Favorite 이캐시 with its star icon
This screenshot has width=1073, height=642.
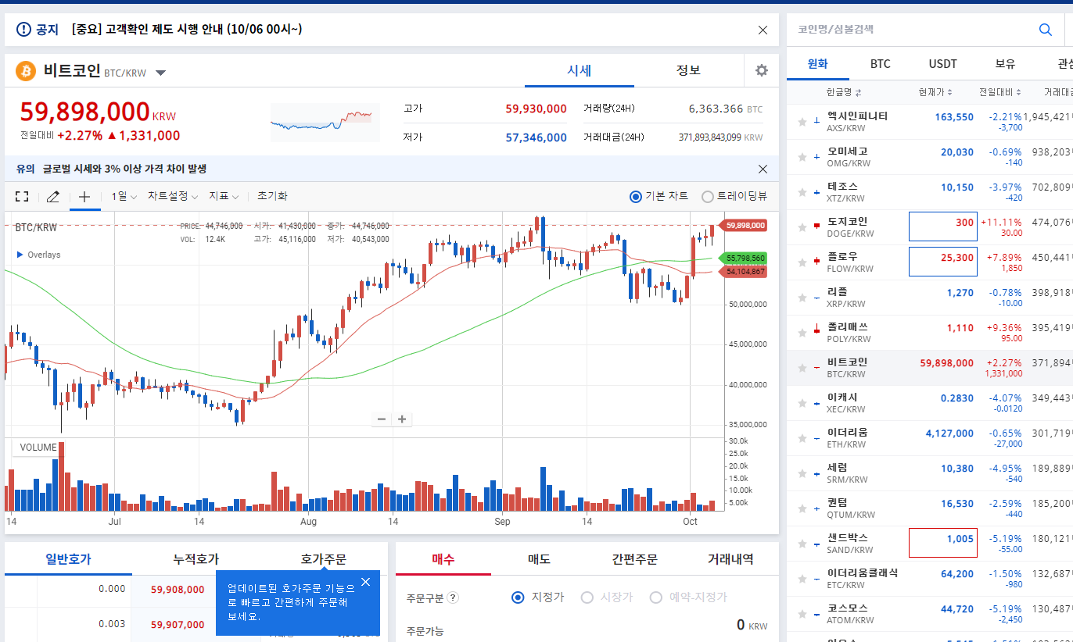coord(802,403)
